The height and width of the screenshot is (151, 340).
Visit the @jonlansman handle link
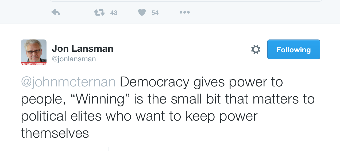74,59
